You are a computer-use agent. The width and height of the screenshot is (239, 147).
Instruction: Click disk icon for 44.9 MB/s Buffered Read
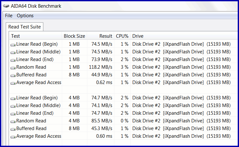13,75
